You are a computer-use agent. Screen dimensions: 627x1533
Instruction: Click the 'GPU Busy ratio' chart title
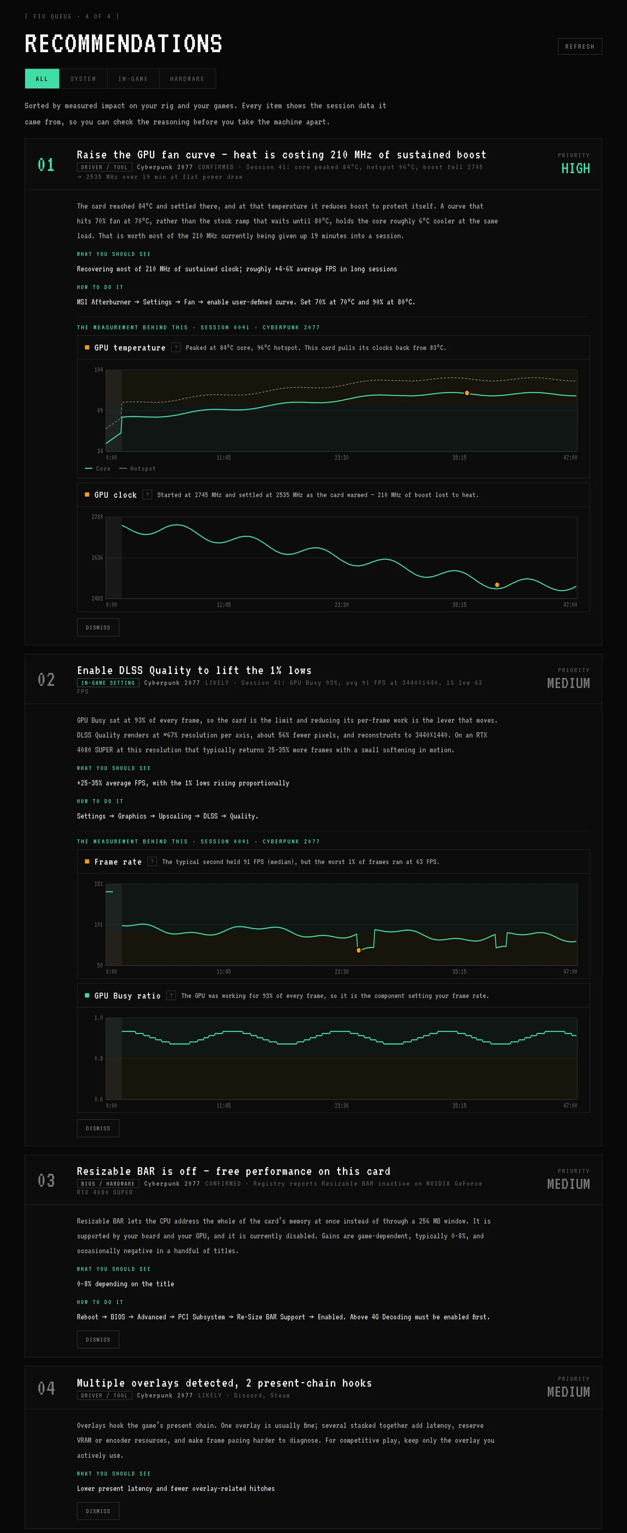click(x=127, y=995)
